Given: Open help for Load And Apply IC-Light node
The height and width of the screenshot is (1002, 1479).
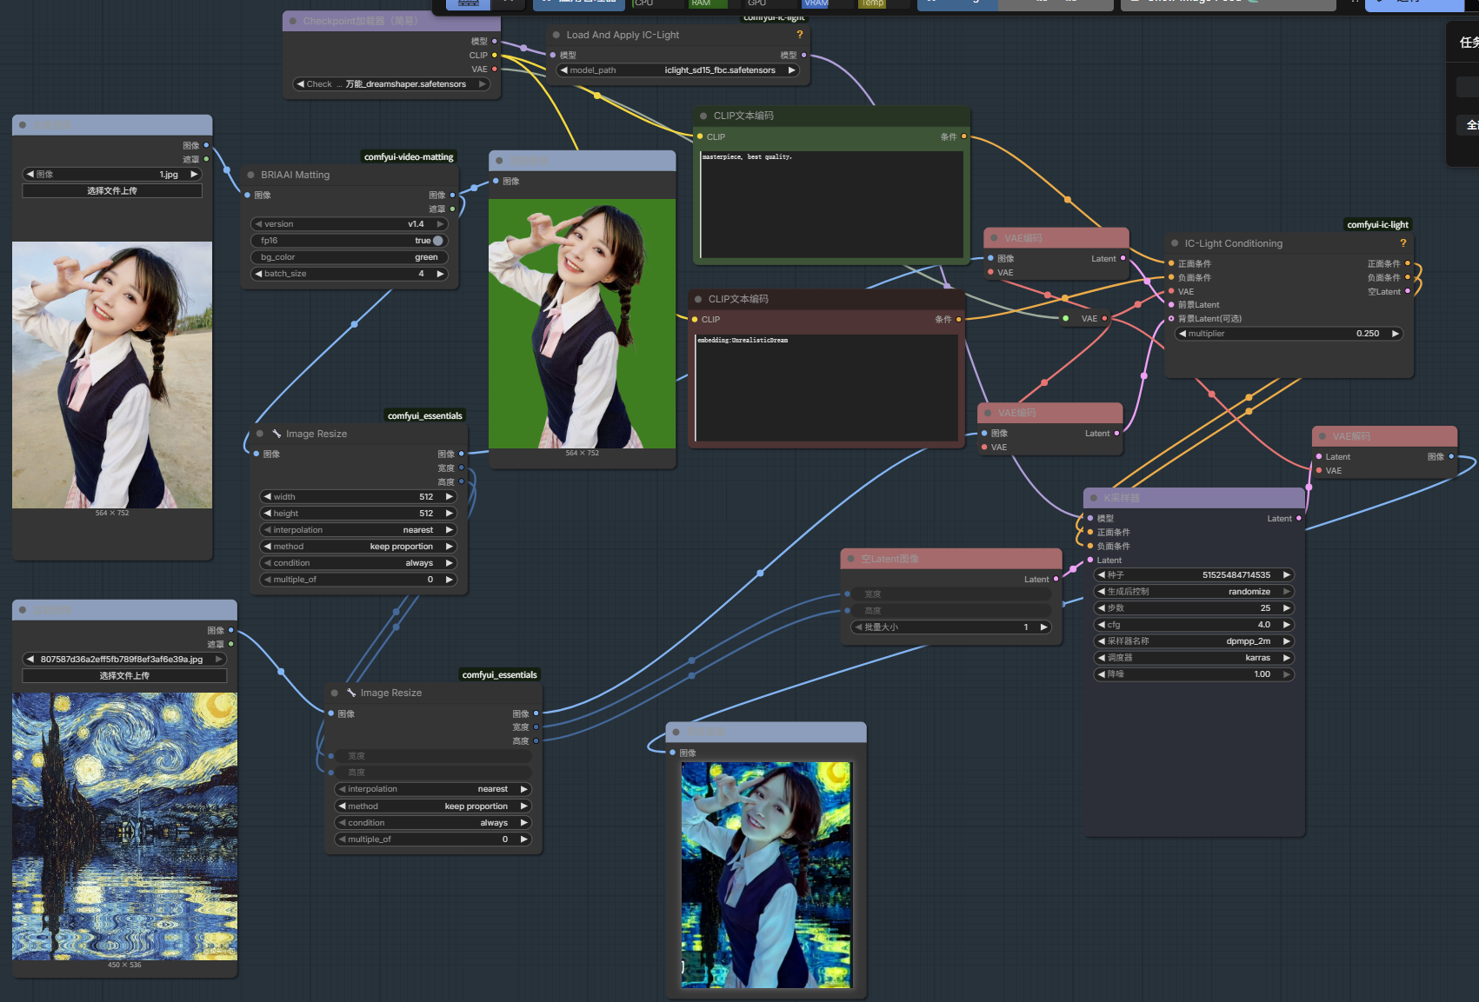Looking at the screenshot, I should click(x=800, y=35).
